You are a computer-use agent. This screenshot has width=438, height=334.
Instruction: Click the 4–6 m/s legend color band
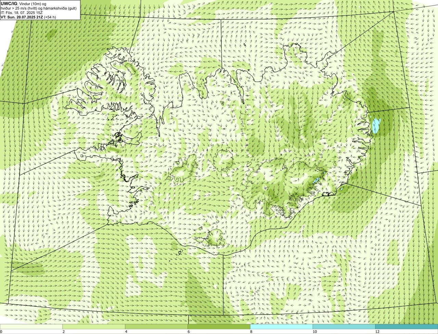(157, 326)
